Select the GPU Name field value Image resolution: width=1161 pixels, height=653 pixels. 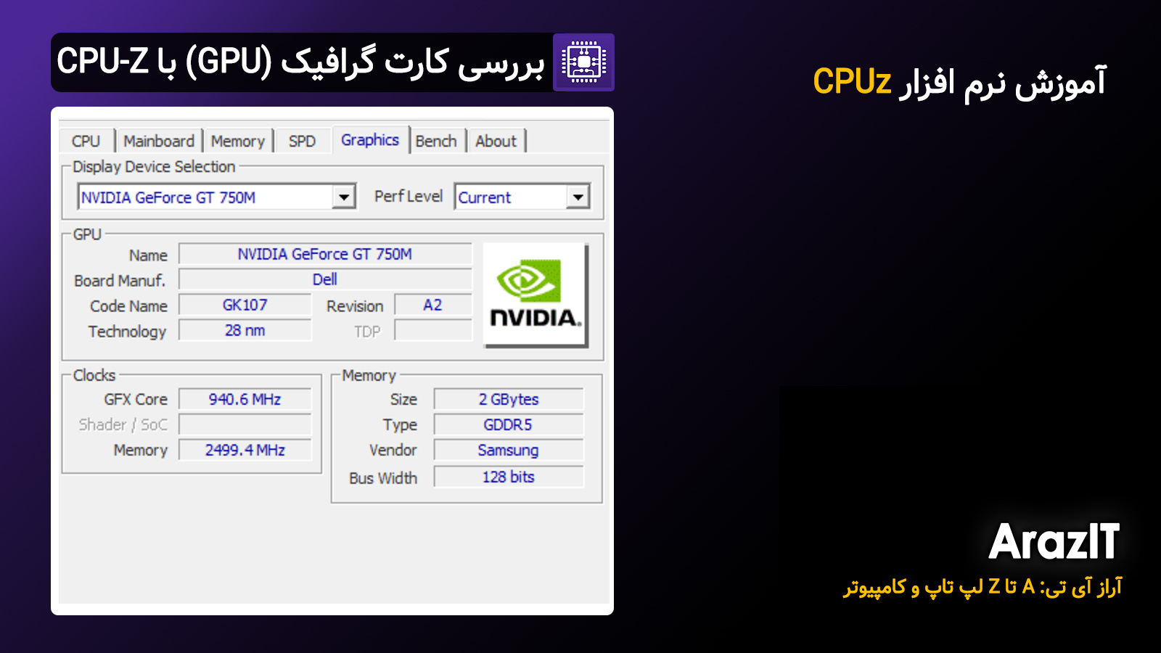click(x=325, y=254)
